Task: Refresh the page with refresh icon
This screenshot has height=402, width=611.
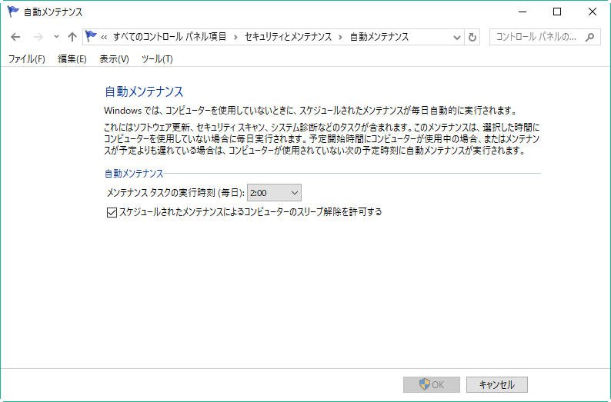Action: [472, 38]
